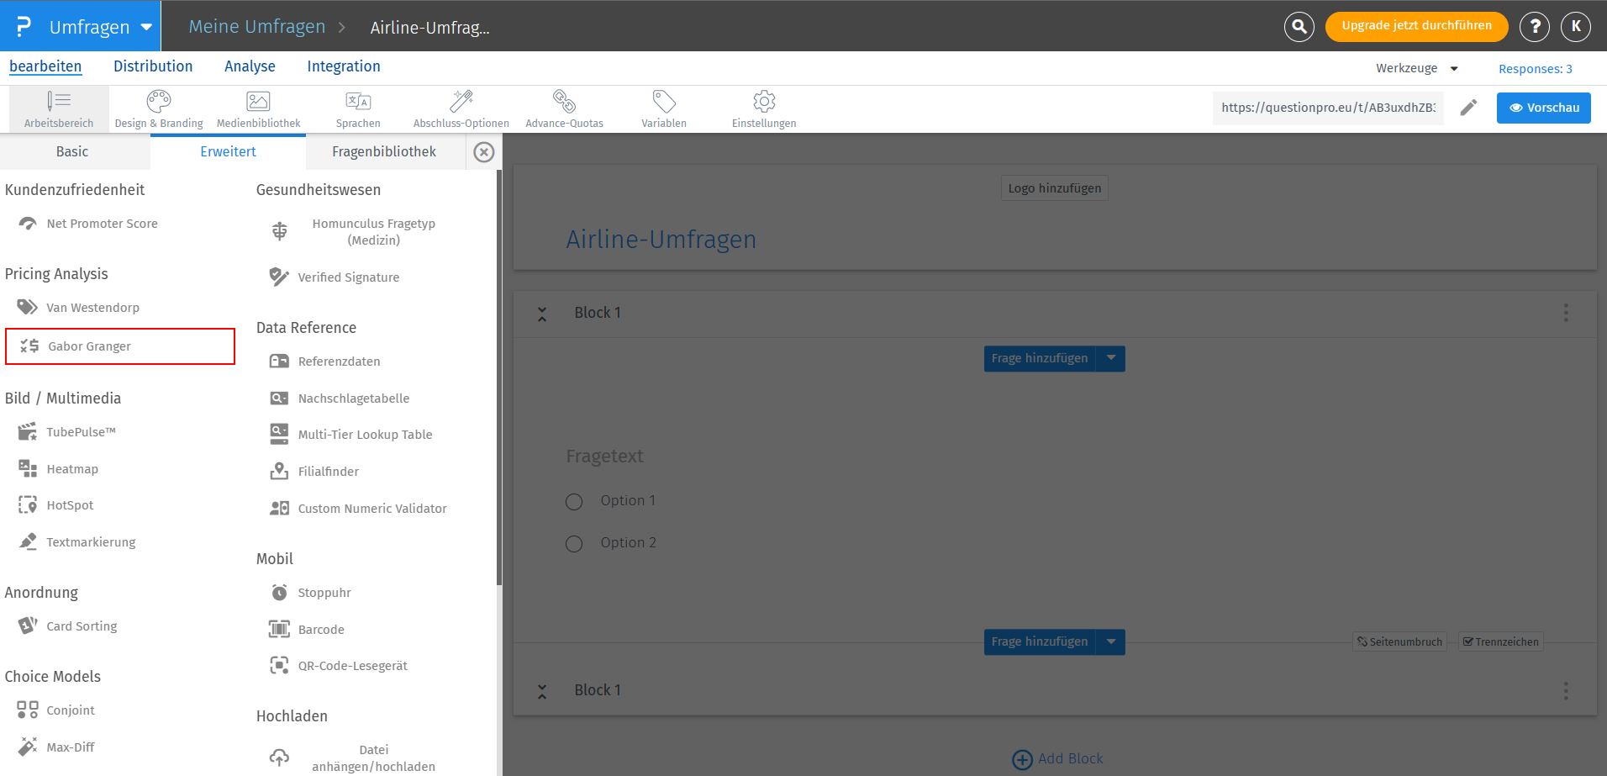Click the Variablen tag icon

[x=664, y=102]
